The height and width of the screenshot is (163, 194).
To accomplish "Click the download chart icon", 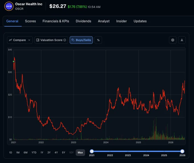I will point(182,40).
